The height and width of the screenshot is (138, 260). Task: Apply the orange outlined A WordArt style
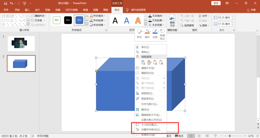pos(138,21)
